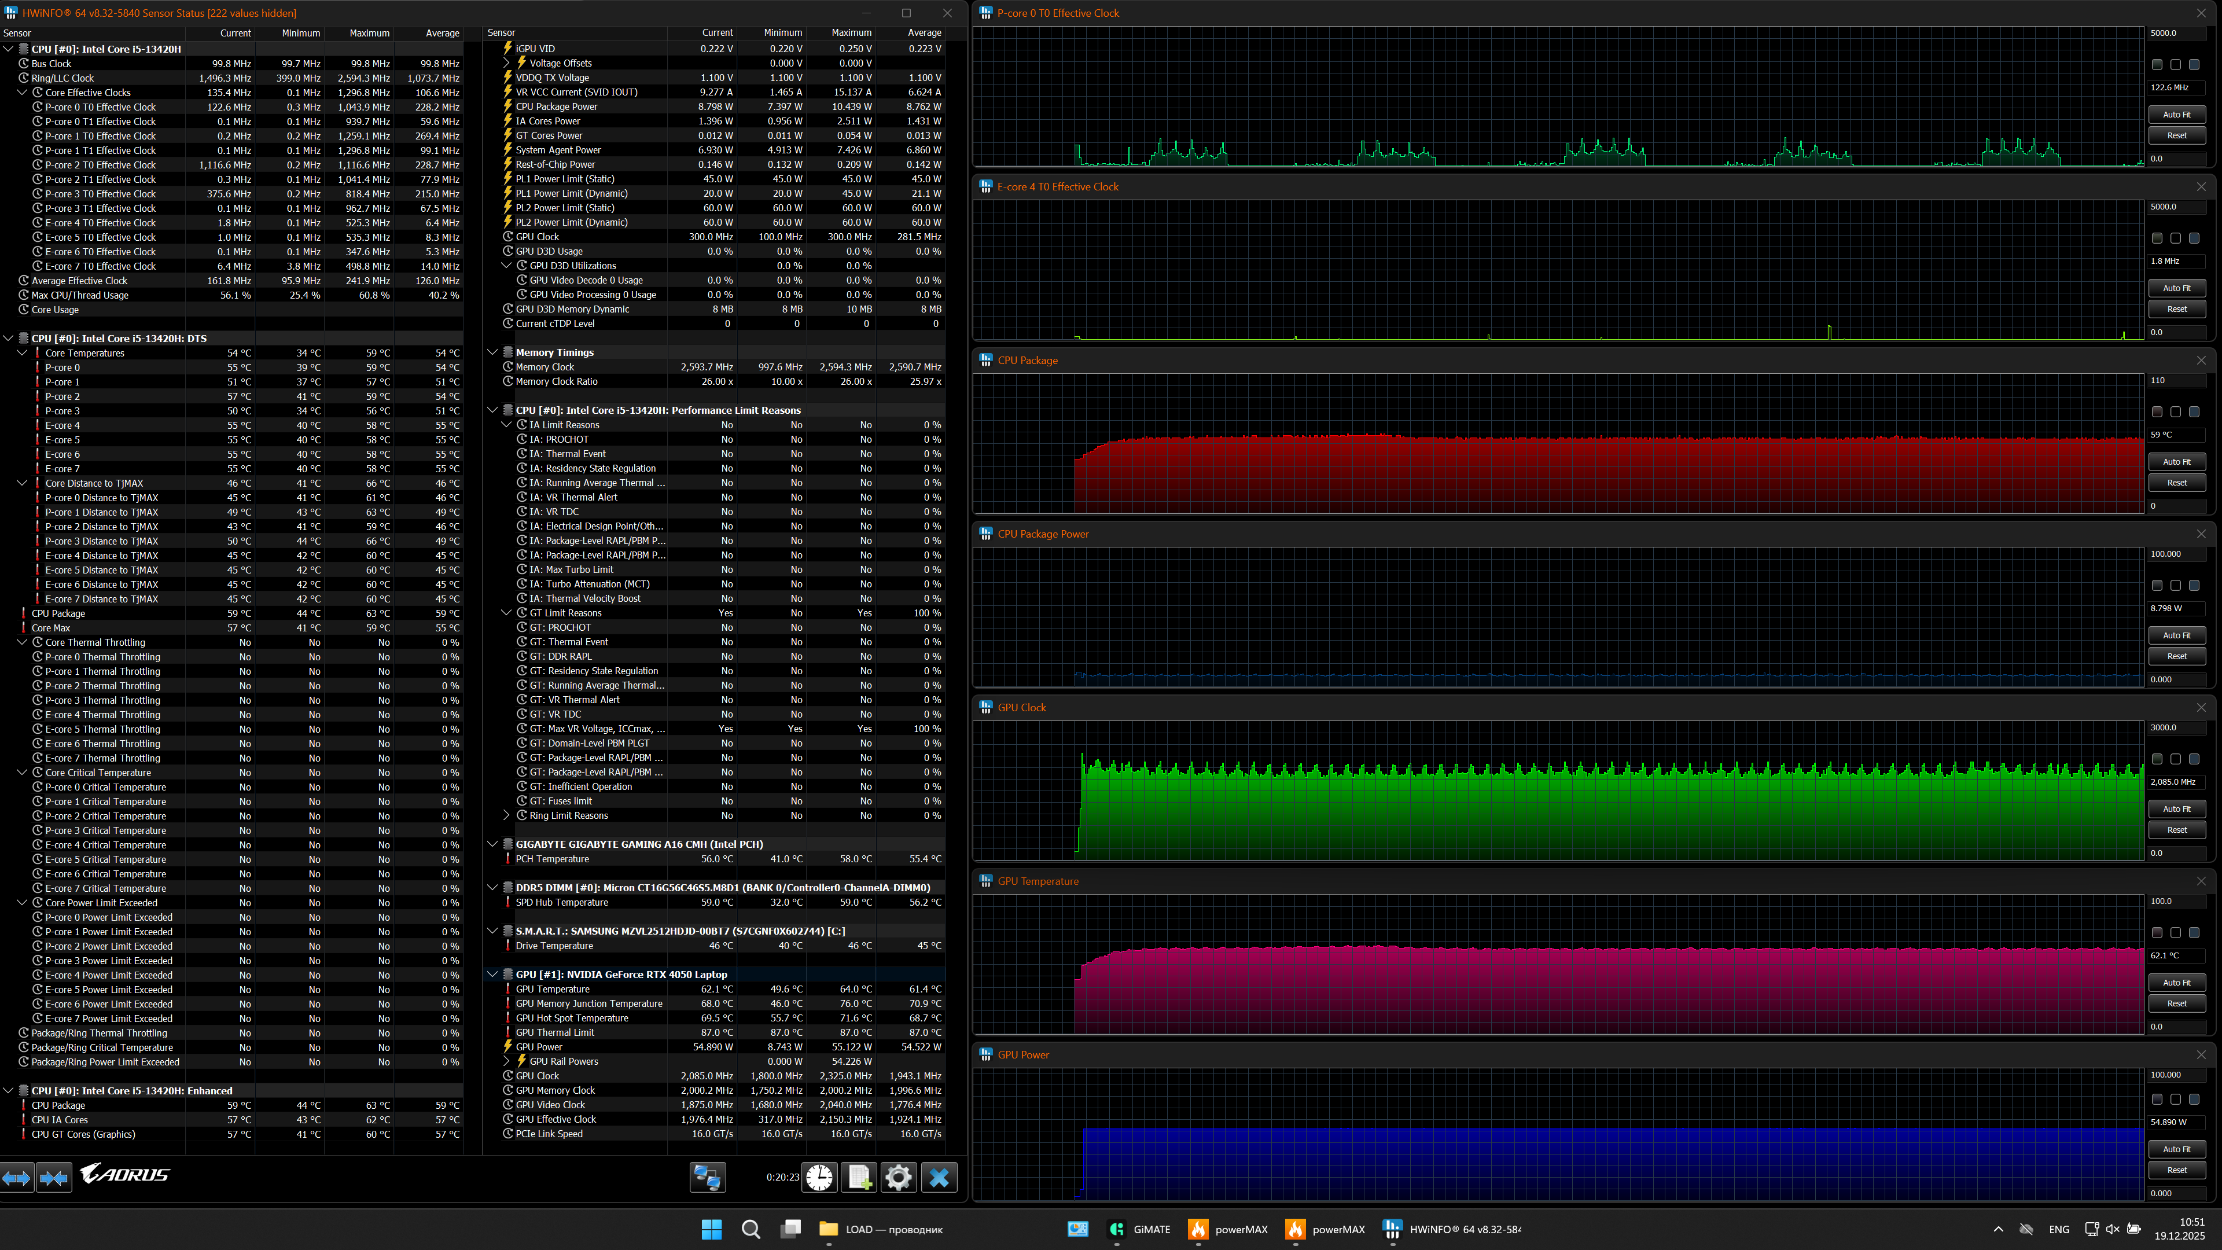The height and width of the screenshot is (1250, 2222).
Task: Collapse the Memory Timings section
Action: coord(492,352)
